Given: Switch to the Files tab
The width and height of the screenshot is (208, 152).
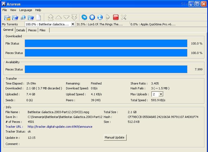Looking at the screenshot, I should point(43,30).
